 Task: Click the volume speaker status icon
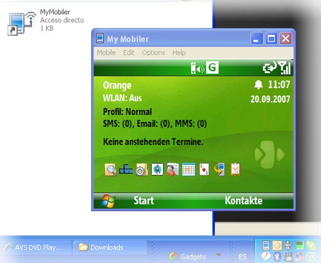201,69
